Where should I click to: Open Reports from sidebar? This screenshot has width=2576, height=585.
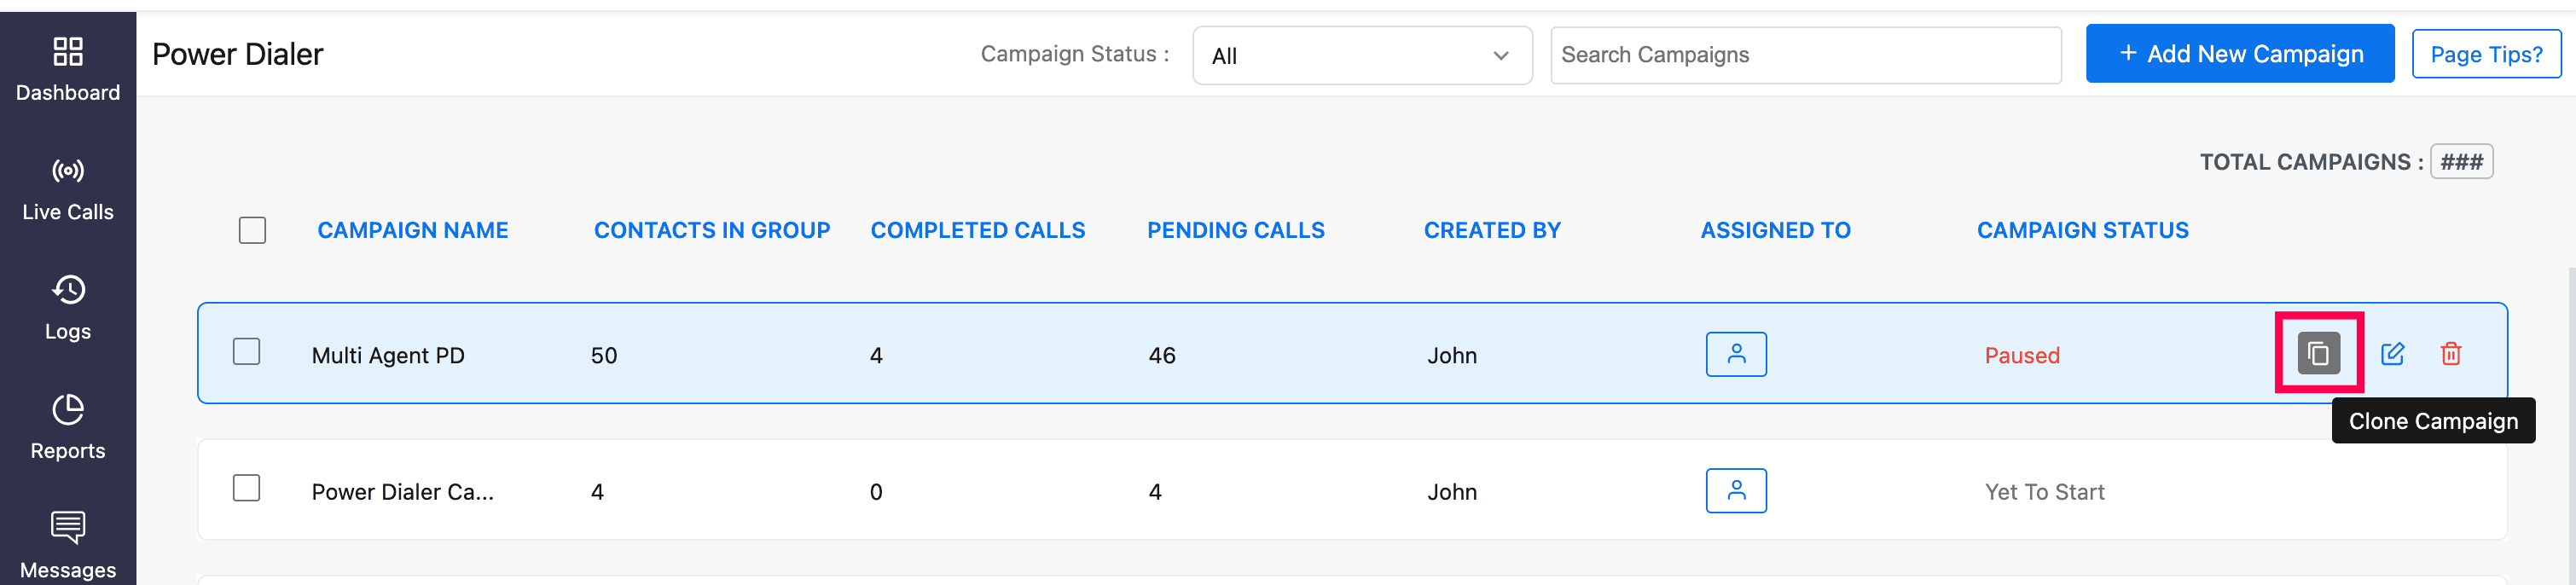click(68, 427)
